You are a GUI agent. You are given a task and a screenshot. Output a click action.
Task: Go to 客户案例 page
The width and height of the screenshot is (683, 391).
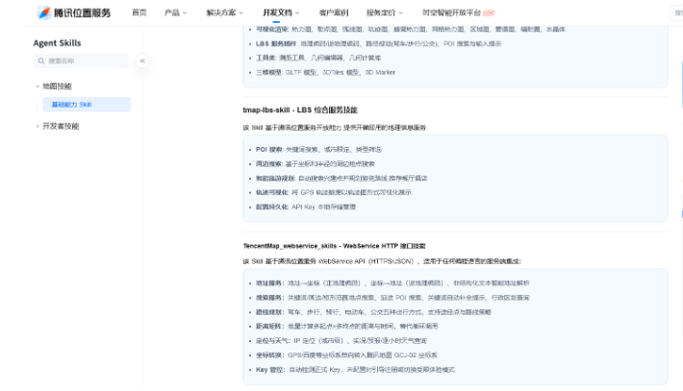(x=334, y=12)
